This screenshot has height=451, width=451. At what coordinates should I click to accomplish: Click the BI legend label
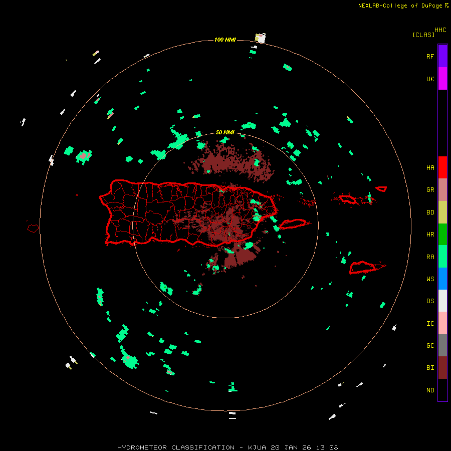coord(430,368)
